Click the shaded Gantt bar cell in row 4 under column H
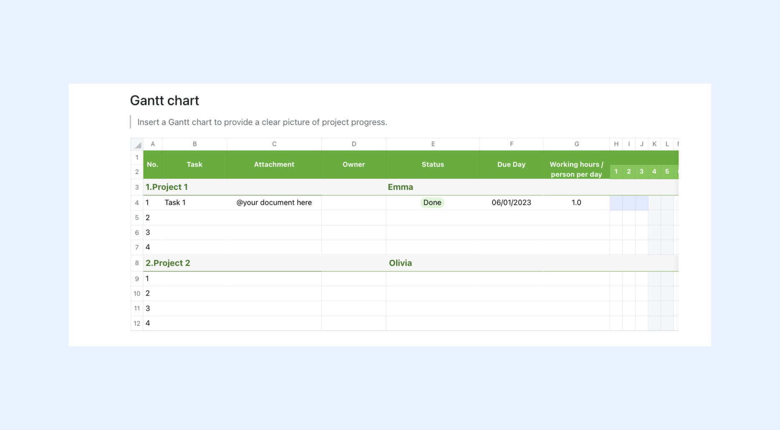The height and width of the screenshot is (430, 780). 616,202
